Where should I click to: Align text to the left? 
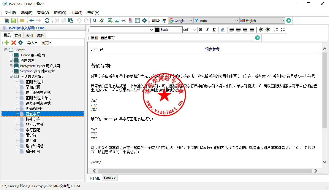231,30
